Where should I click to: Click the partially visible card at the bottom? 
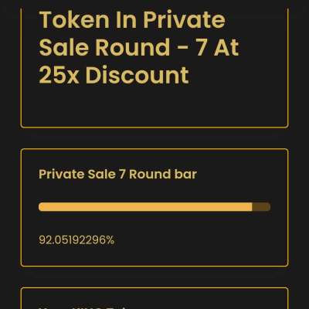(x=154, y=299)
